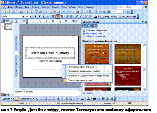Click the Select Objects pointer tool
Viewport: 157px width, 113px height.
pyautogui.click(x=17, y=99)
